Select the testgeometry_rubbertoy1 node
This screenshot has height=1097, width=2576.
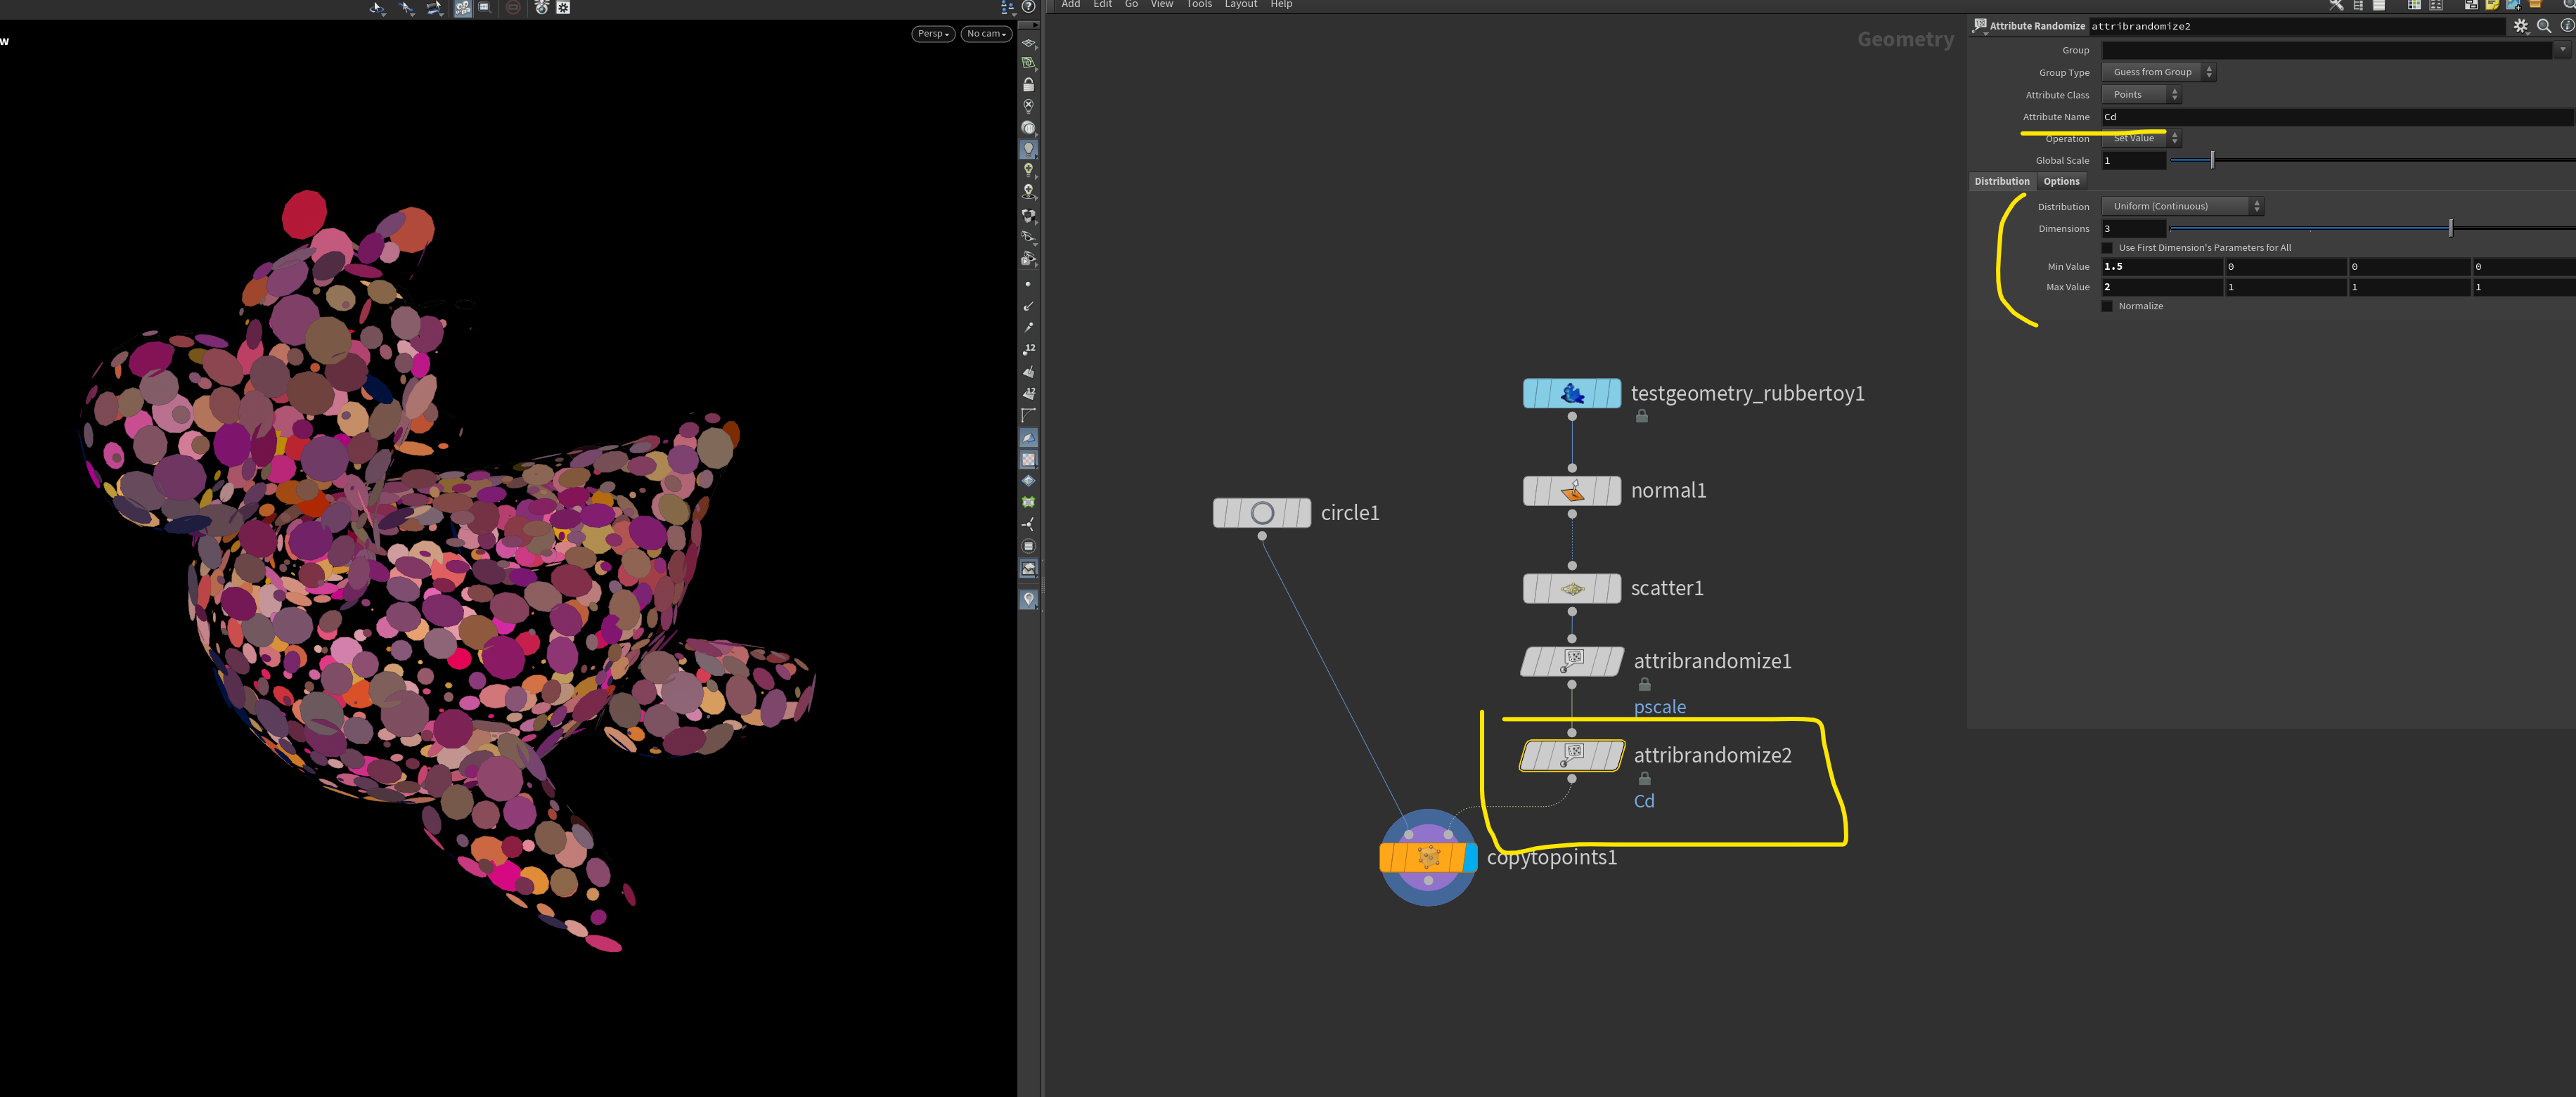[1572, 394]
